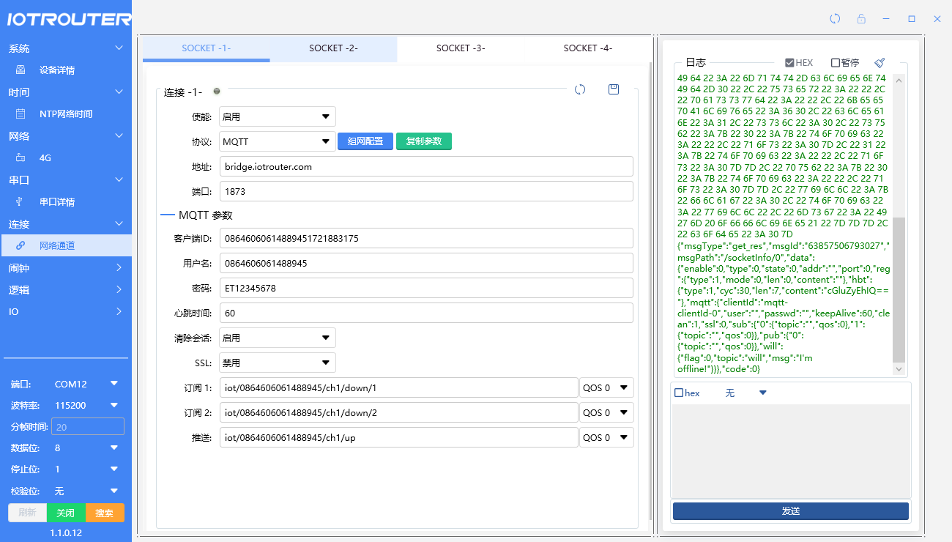Image resolution: width=952 pixels, height=542 pixels.
Task: Switch to SOCKET -2- tab
Action: (x=333, y=48)
